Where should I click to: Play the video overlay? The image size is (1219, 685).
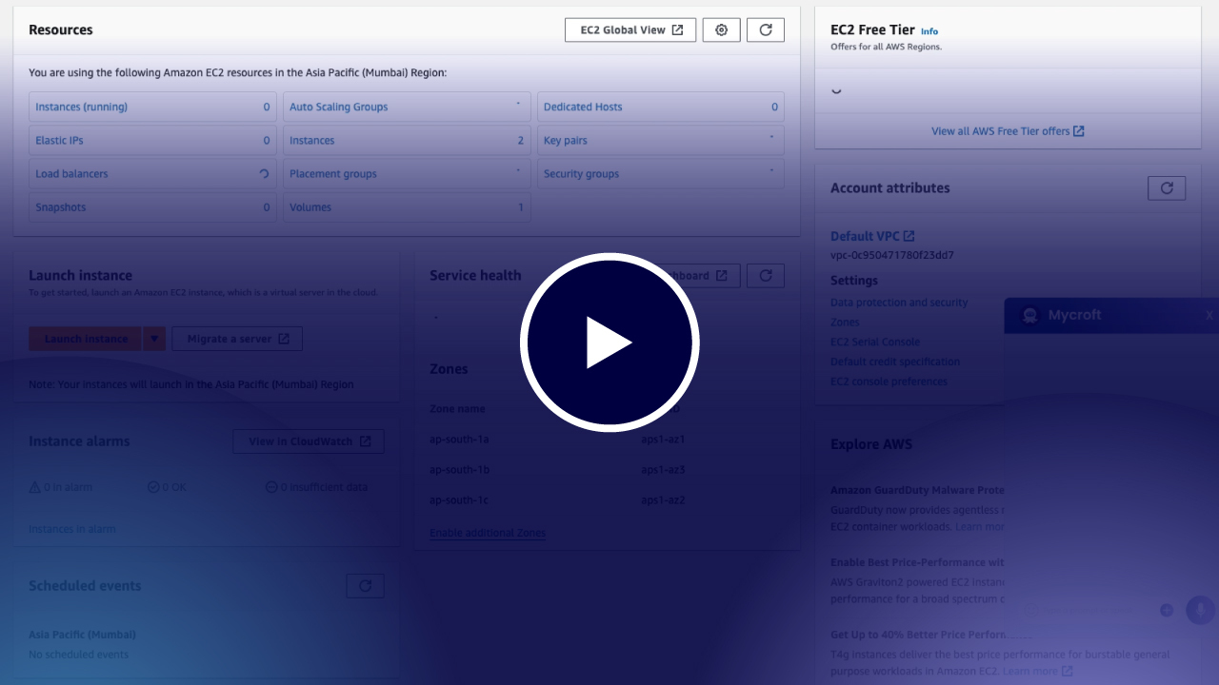[609, 342]
